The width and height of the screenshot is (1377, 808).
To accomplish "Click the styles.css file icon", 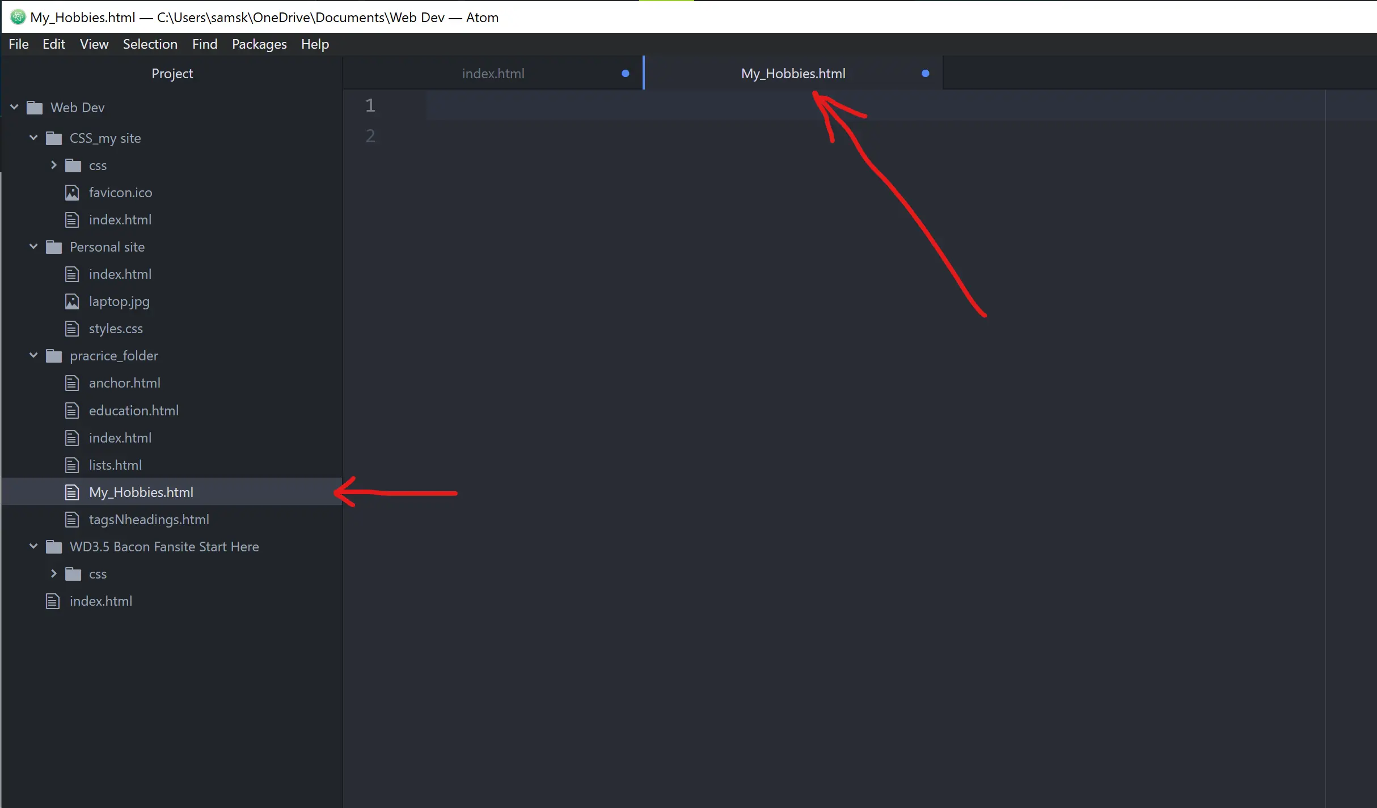I will pos(72,329).
